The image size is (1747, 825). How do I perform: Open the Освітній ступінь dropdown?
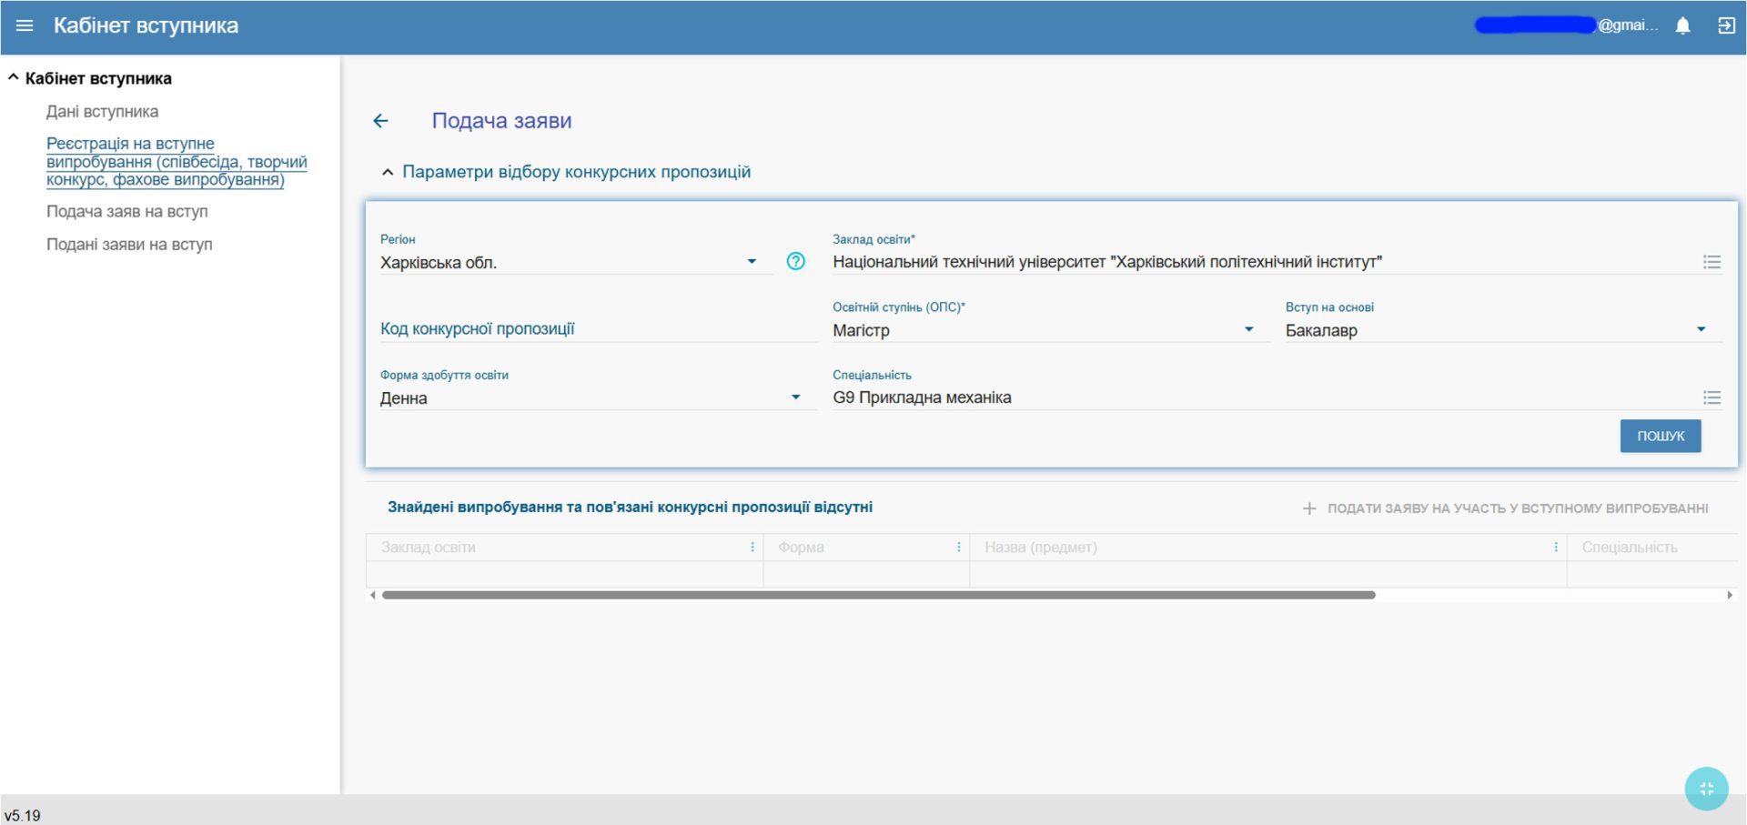pos(1248,329)
